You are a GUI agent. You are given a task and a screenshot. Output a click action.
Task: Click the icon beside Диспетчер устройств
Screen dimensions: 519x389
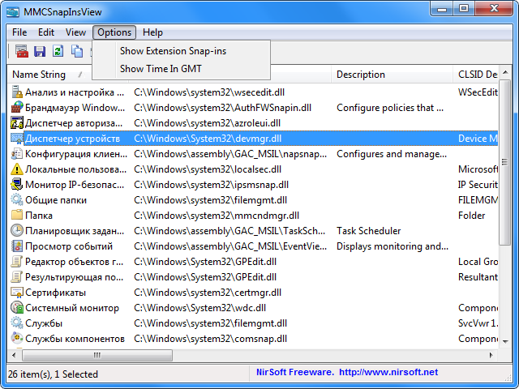[x=17, y=139]
